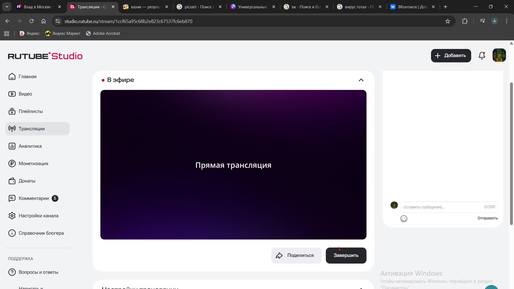
Task: Open the Chrome menu with three dots
Action: (507, 21)
